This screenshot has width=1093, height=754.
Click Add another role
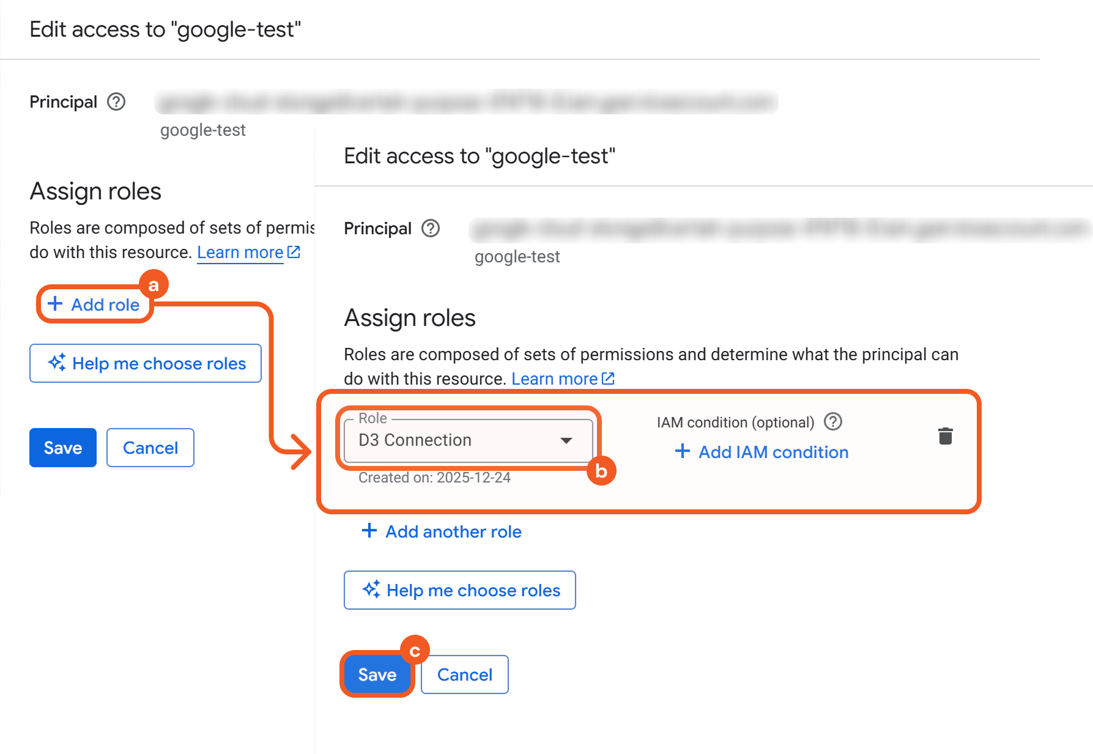point(453,531)
